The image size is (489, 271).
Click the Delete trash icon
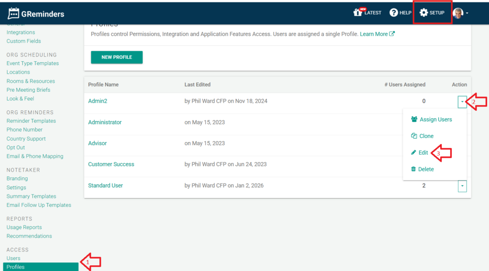[414, 169]
